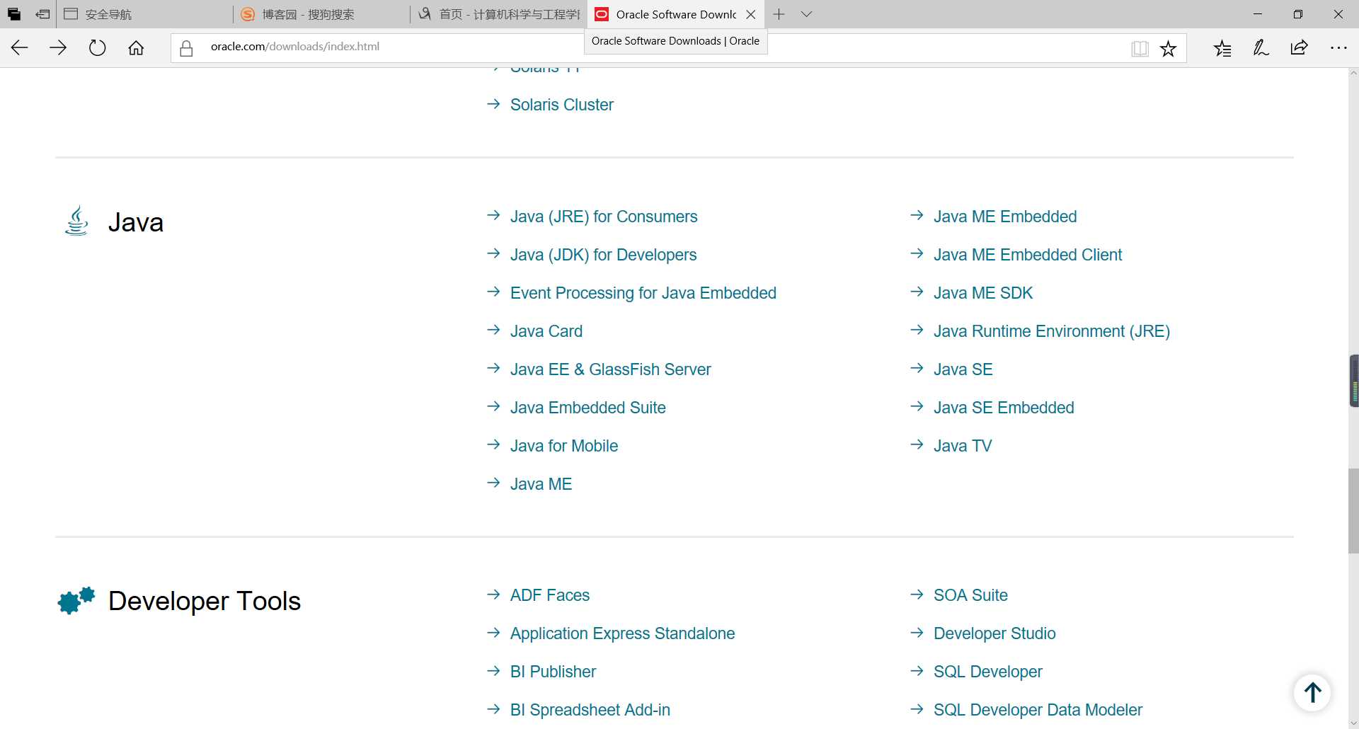Go forward to the next page
Viewport: 1359px width, 729px height.
58,47
